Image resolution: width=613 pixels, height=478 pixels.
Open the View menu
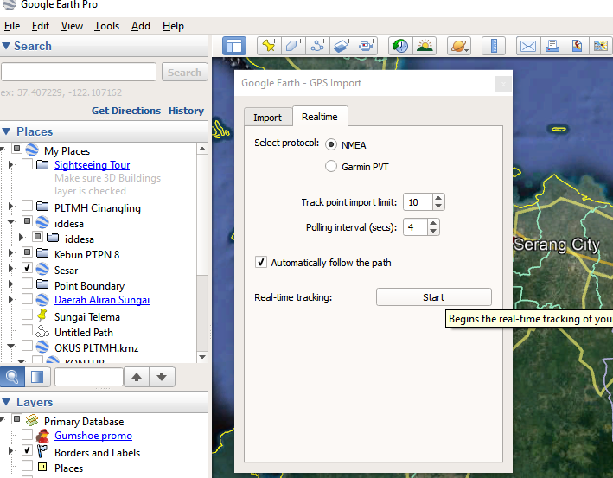[x=72, y=26]
